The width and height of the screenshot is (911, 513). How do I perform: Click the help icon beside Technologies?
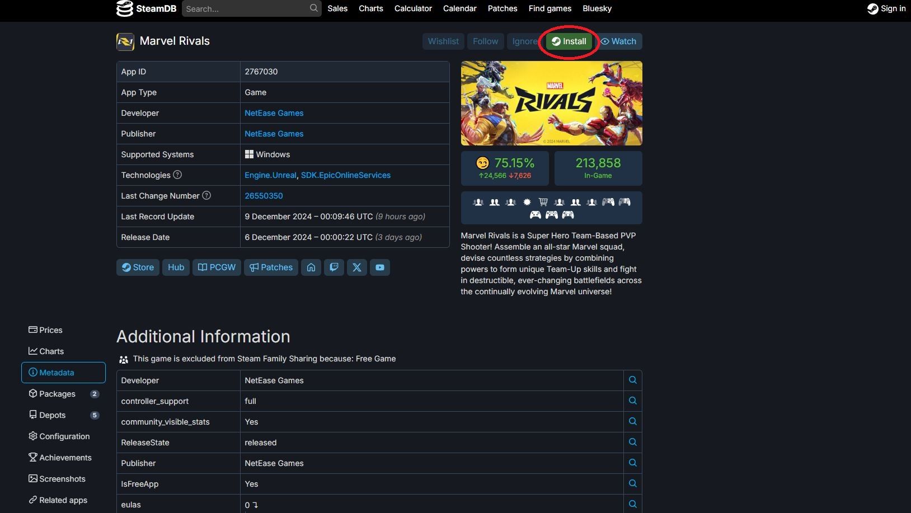pyautogui.click(x=177, y=175)
